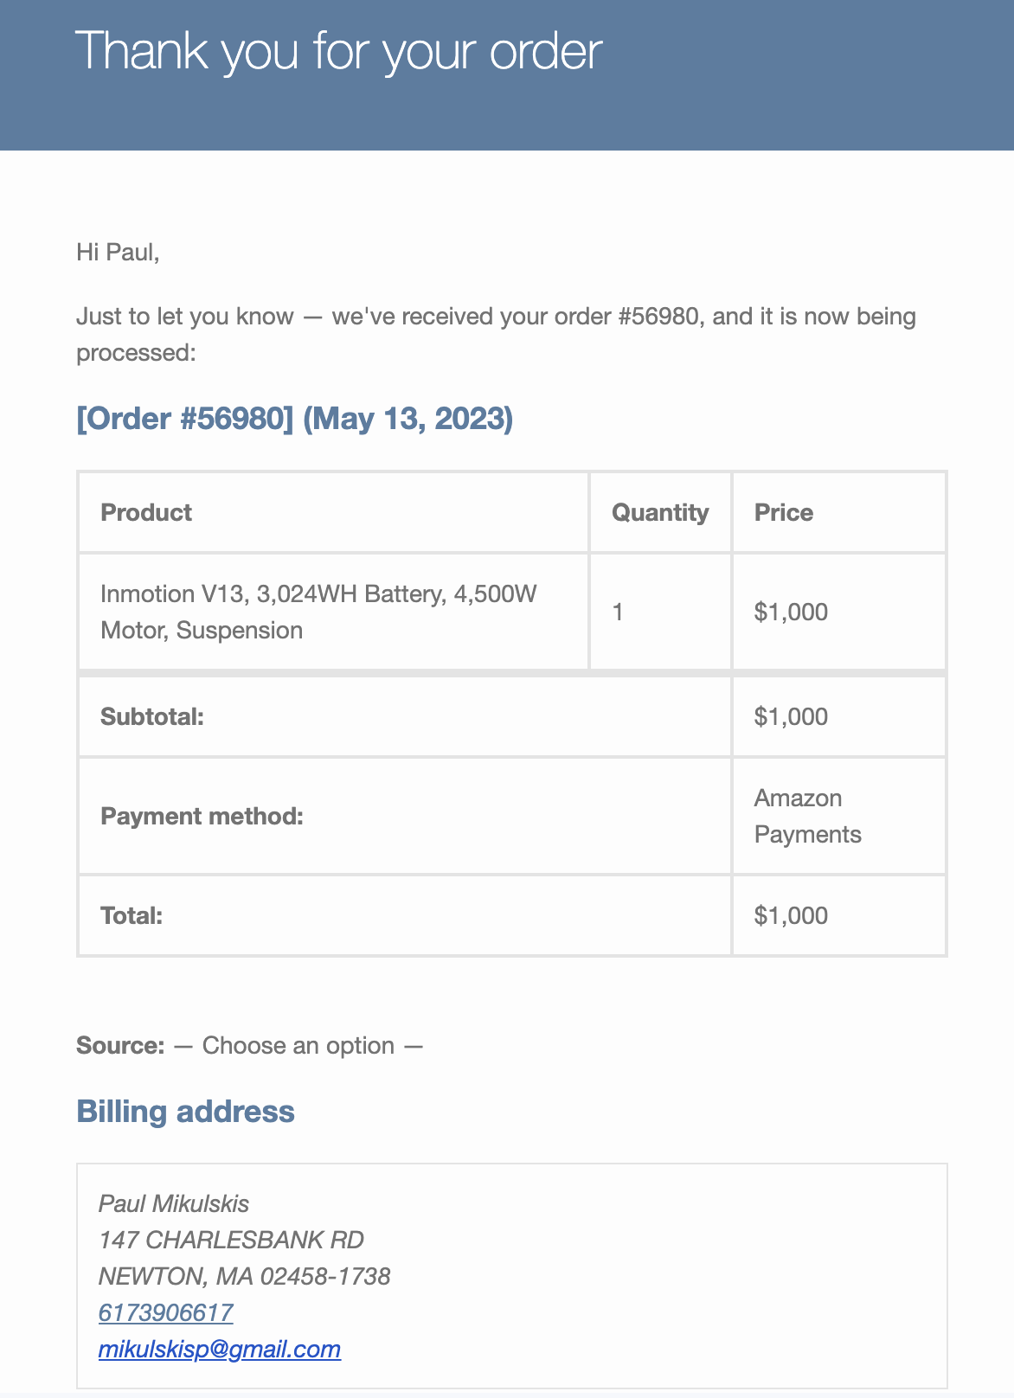Click the Source label

click(120, 1045)
